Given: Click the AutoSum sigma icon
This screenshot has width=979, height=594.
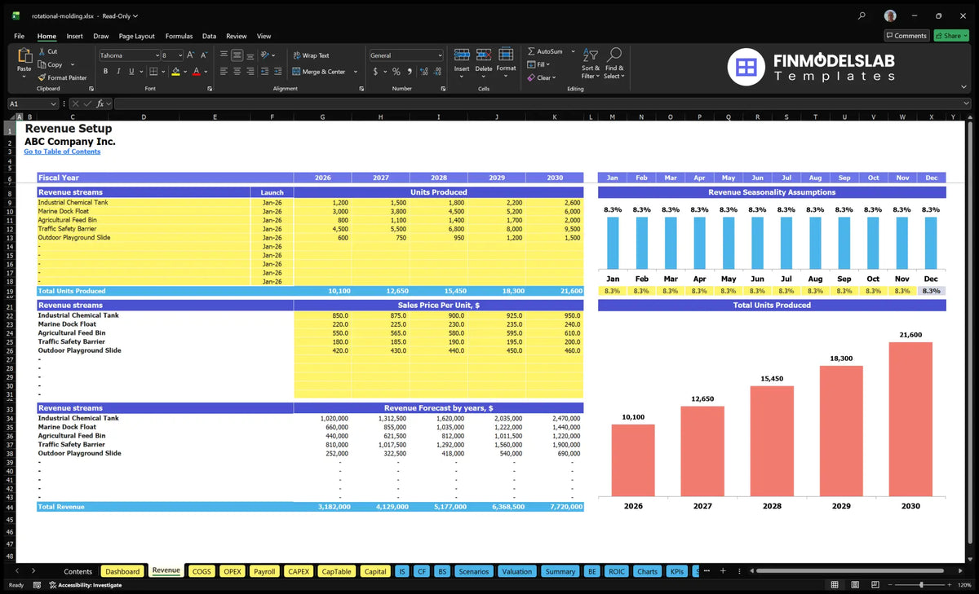Looking at the screenshot, I should point(531,51).
